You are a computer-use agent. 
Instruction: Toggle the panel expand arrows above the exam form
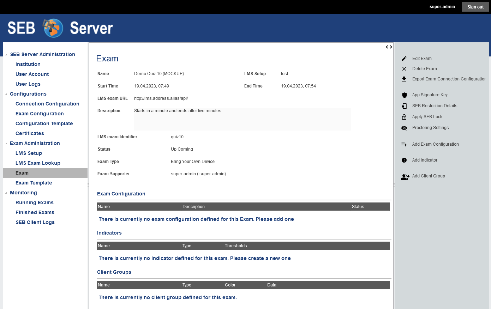pos(389,47)
